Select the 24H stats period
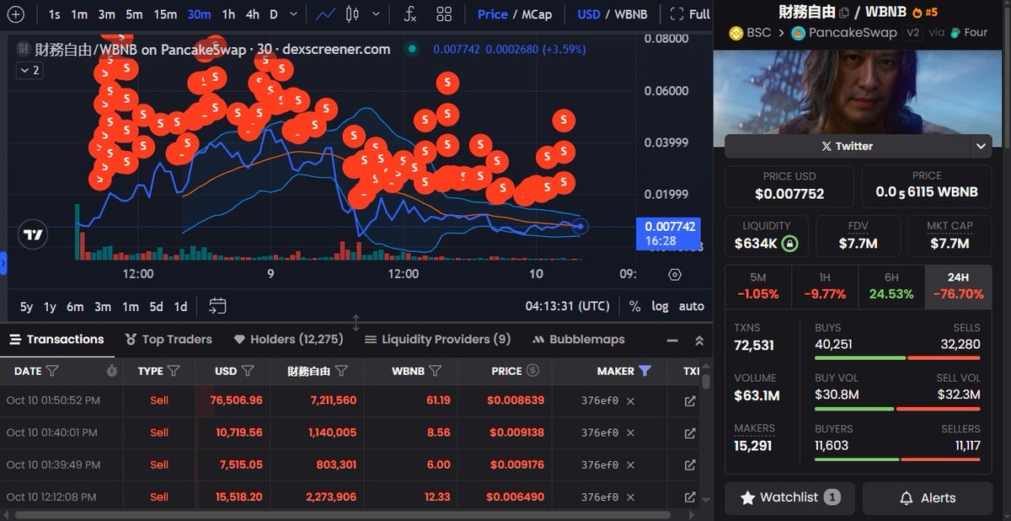Screen dimensions: 1011x521 click(958, 286)
